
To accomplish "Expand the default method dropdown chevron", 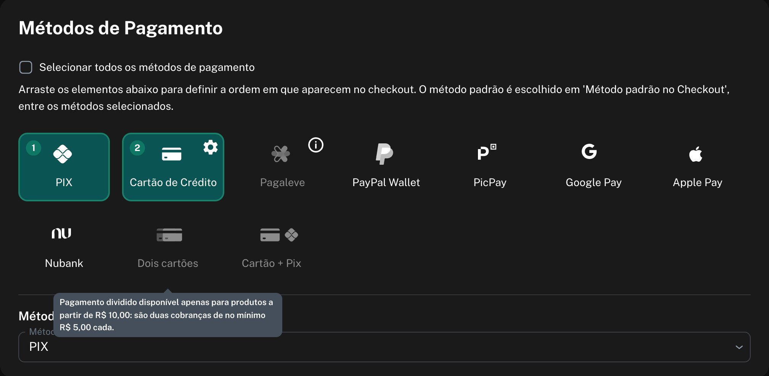I will (x=739, y=347).
